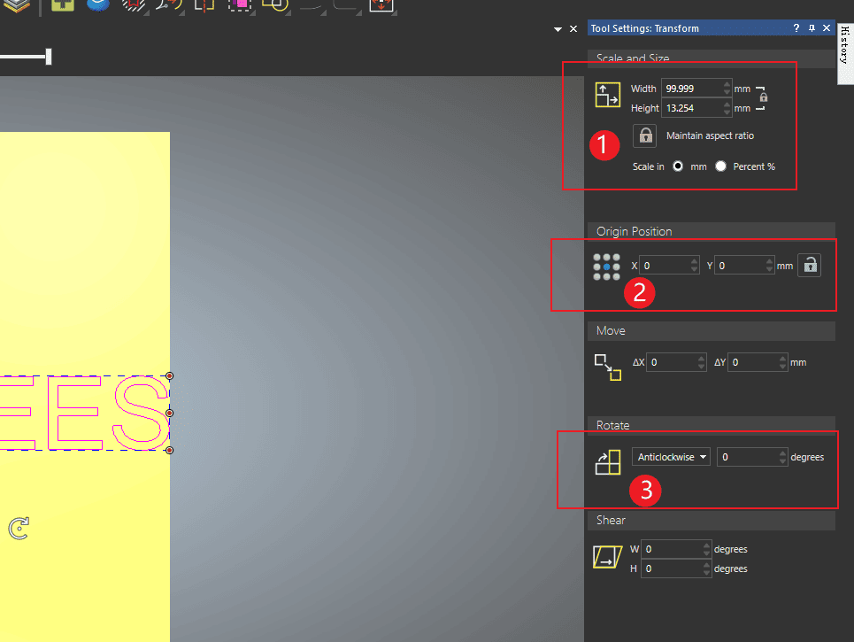
Task: Click the Width input field
Action: point(691,89)
